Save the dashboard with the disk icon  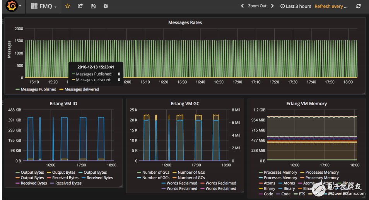(x=93, y=6)
